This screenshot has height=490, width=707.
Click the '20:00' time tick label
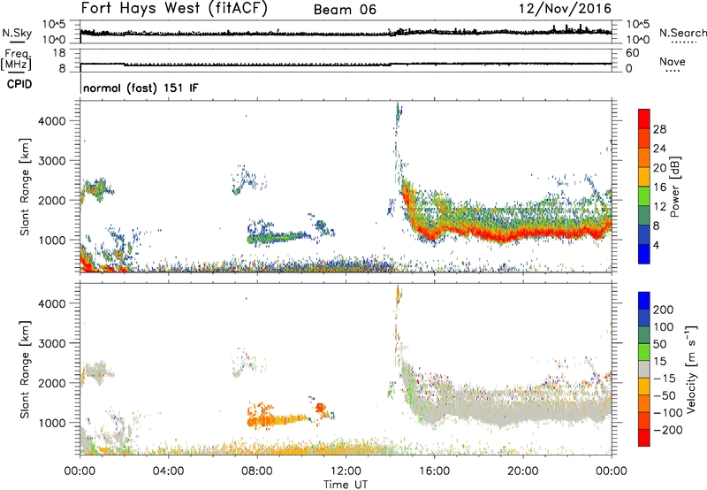pos(523,471)
